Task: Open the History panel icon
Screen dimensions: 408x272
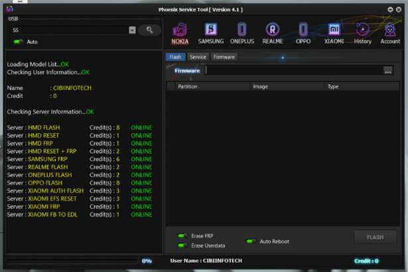Action: coord(362,32)
